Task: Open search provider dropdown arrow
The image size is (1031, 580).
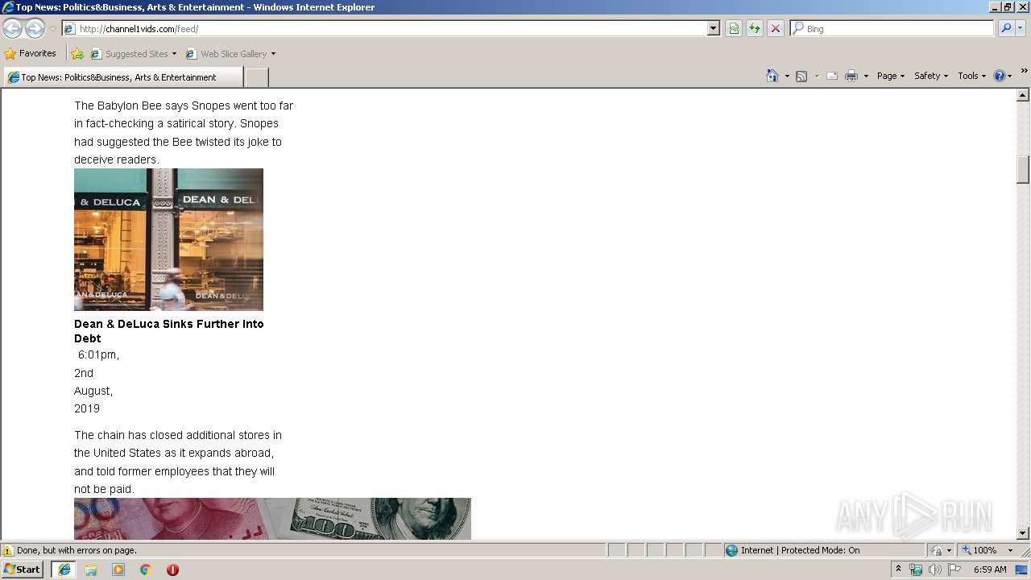Action: pos(1021,29)
